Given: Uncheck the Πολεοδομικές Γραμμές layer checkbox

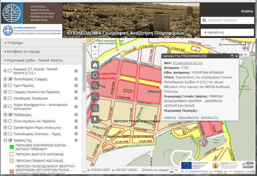Looking at the screenshot, I should (10, 79).
